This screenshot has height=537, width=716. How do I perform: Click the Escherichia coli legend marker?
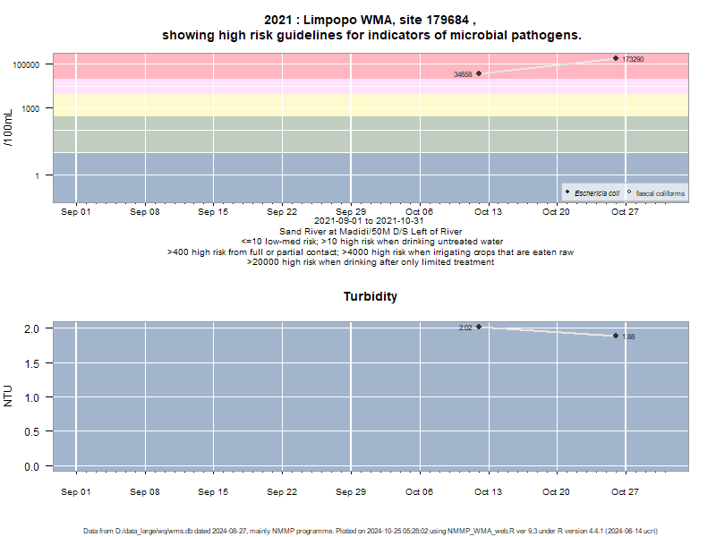coord(567,192)
